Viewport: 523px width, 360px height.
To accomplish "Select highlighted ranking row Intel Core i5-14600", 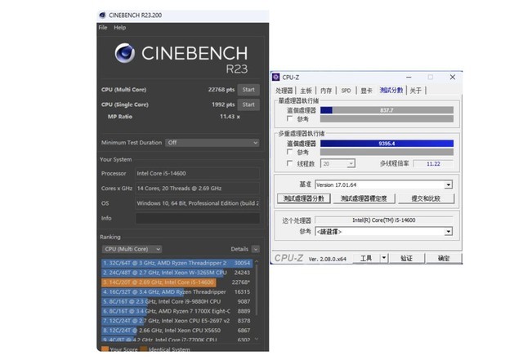I will tap(177, 282).
